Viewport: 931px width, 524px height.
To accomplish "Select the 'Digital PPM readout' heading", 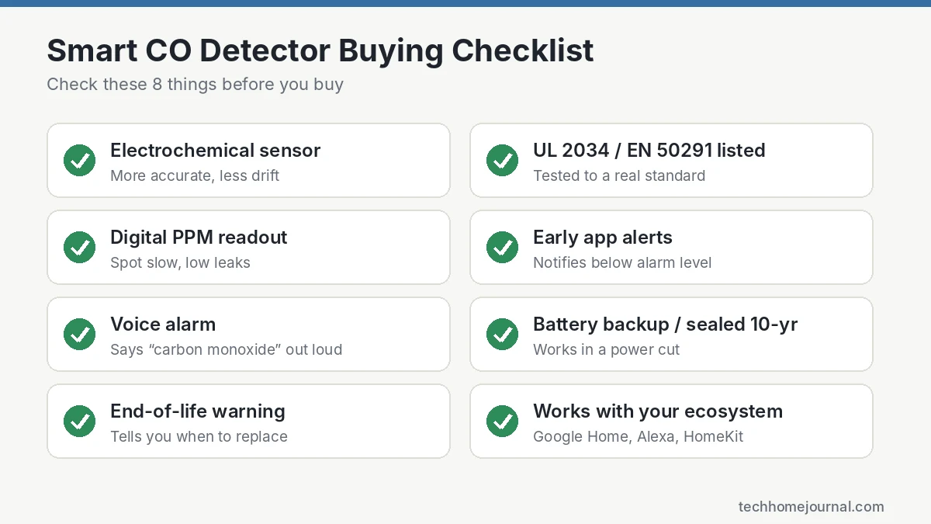I will coord(199,238).
